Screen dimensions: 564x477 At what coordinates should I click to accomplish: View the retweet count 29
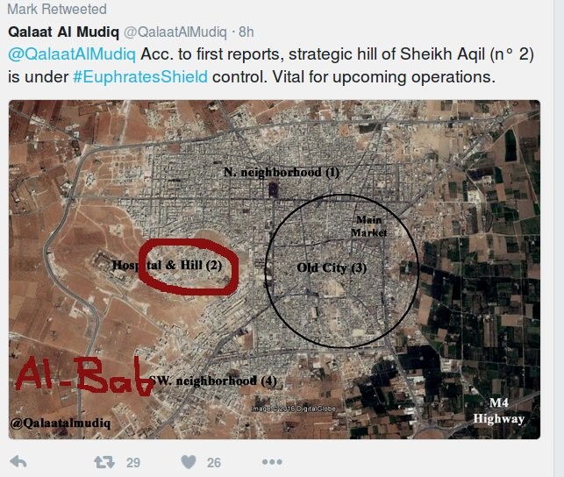tap(133, 463)
